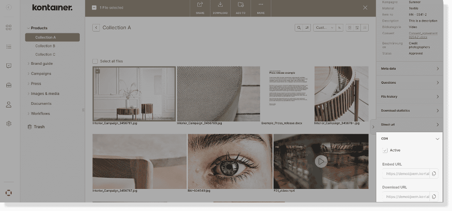Check Select all files checkbox
The height and width of the screenshot is (211, 452).
pos(95,61)
